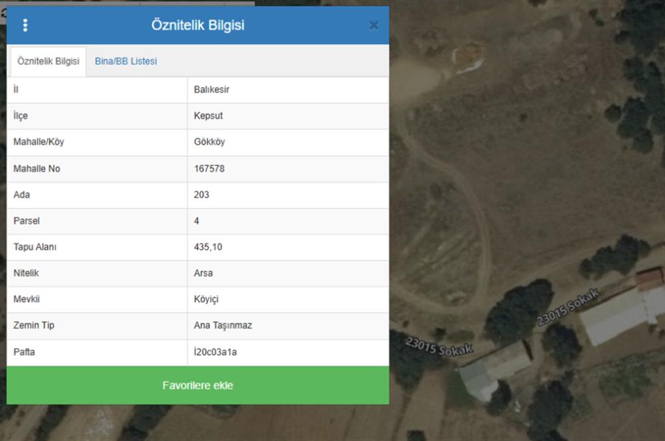The width and height of the screenshot is (665, 441).
Task: Switch to the Bina/BB Listesi tab
Action: pyautogui.click(x=126, y=61)
